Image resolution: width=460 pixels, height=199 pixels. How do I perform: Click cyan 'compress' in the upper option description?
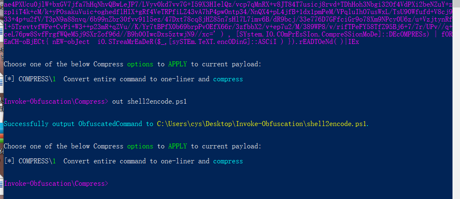(x=228, y=79)
